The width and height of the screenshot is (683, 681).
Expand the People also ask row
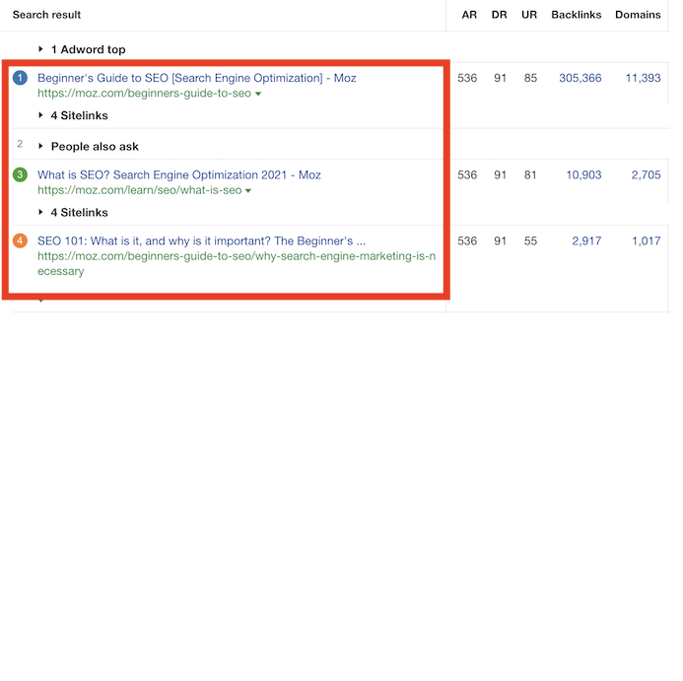(x=89, y=147)
